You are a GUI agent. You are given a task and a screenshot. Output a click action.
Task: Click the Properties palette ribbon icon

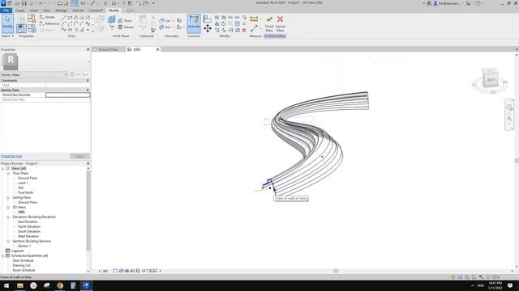click(x=21, y=28)
